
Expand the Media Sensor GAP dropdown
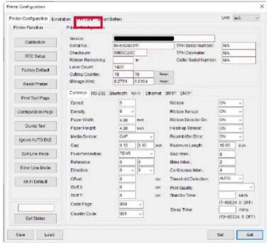click(136, 137)
